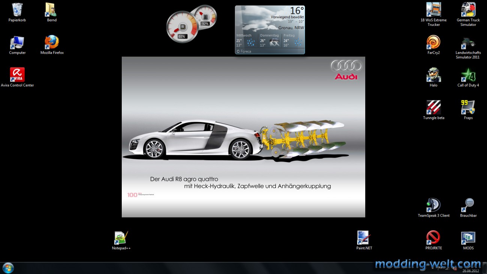The height and width of the screenshot is (274, 487).
Task: Click the © Foreca link in weather gadget
Action: pyautogui.click(x=244, y=51)
